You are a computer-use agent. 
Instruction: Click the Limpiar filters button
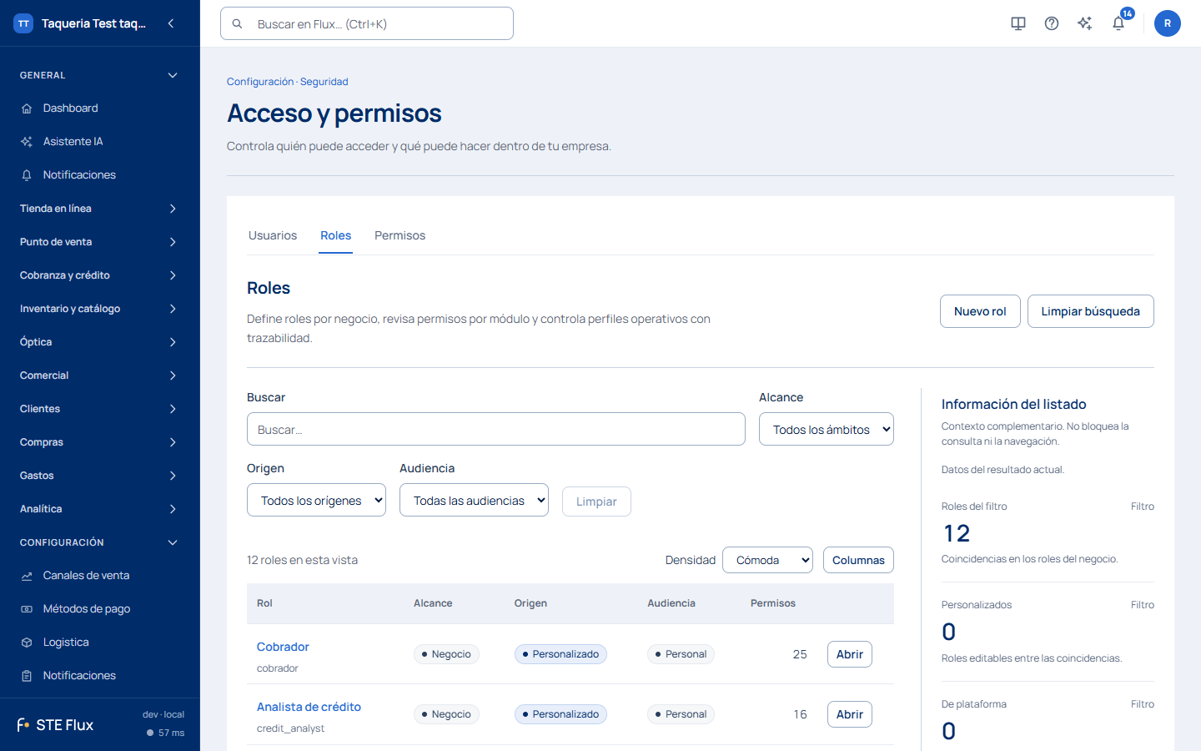pos(596,502)
